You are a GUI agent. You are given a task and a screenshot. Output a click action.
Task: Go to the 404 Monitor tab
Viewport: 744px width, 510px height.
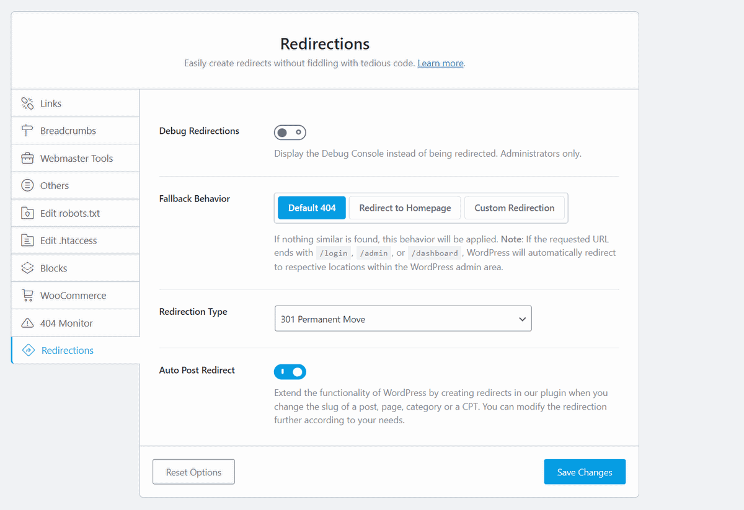pos(75,323)
